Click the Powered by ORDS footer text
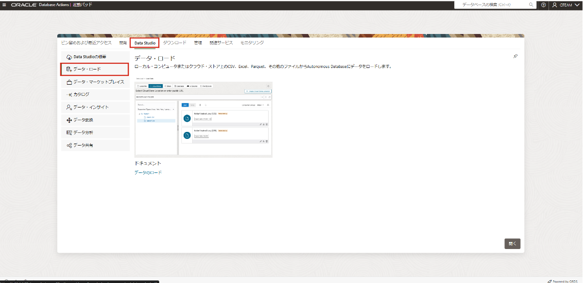 pos(564,281)
